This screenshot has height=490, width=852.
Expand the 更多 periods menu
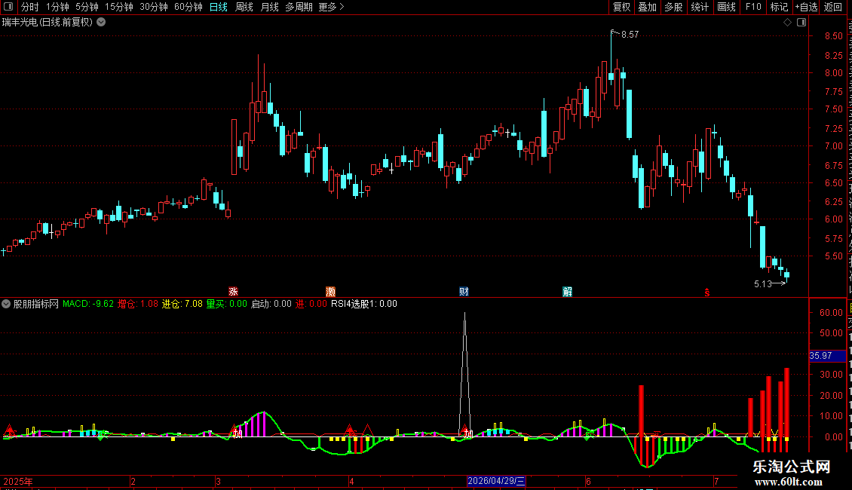coord(331,7)
